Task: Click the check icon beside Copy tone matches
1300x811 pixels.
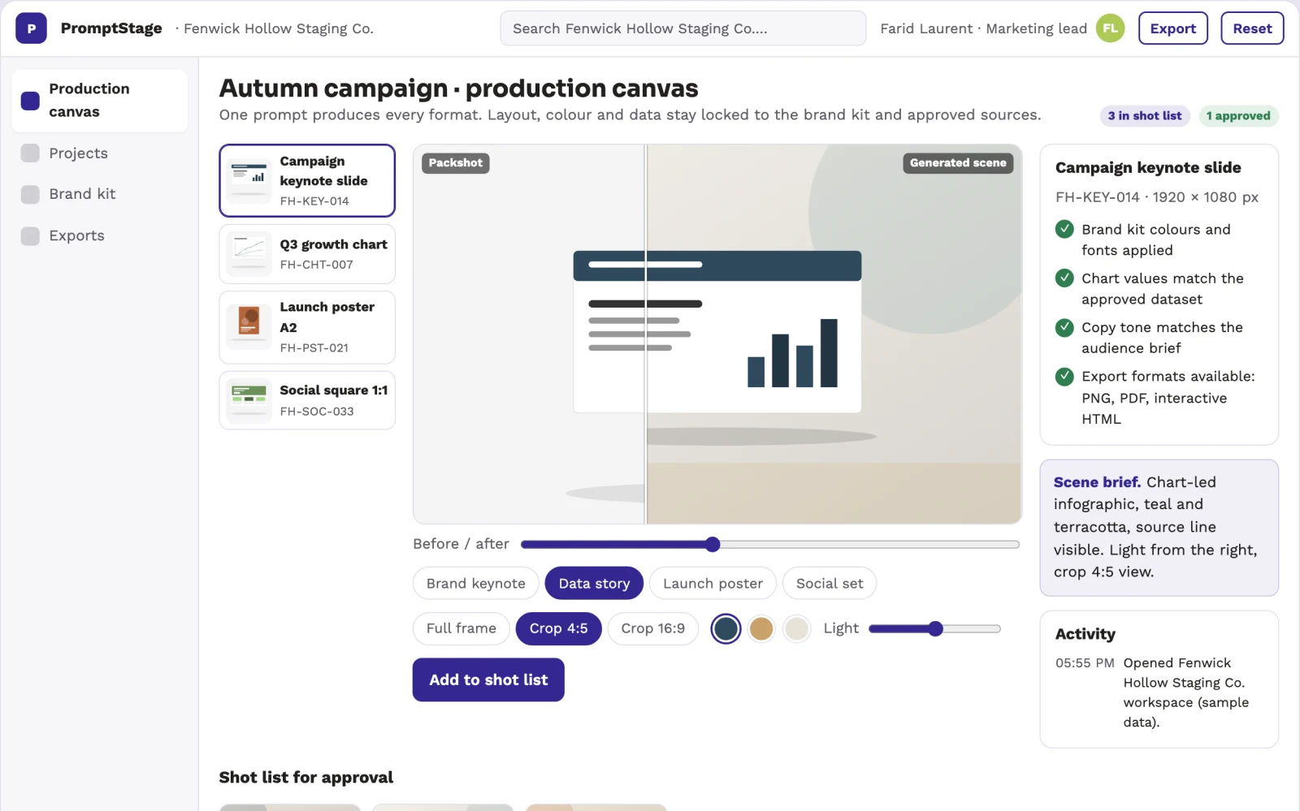Action: coord(1064,327)
